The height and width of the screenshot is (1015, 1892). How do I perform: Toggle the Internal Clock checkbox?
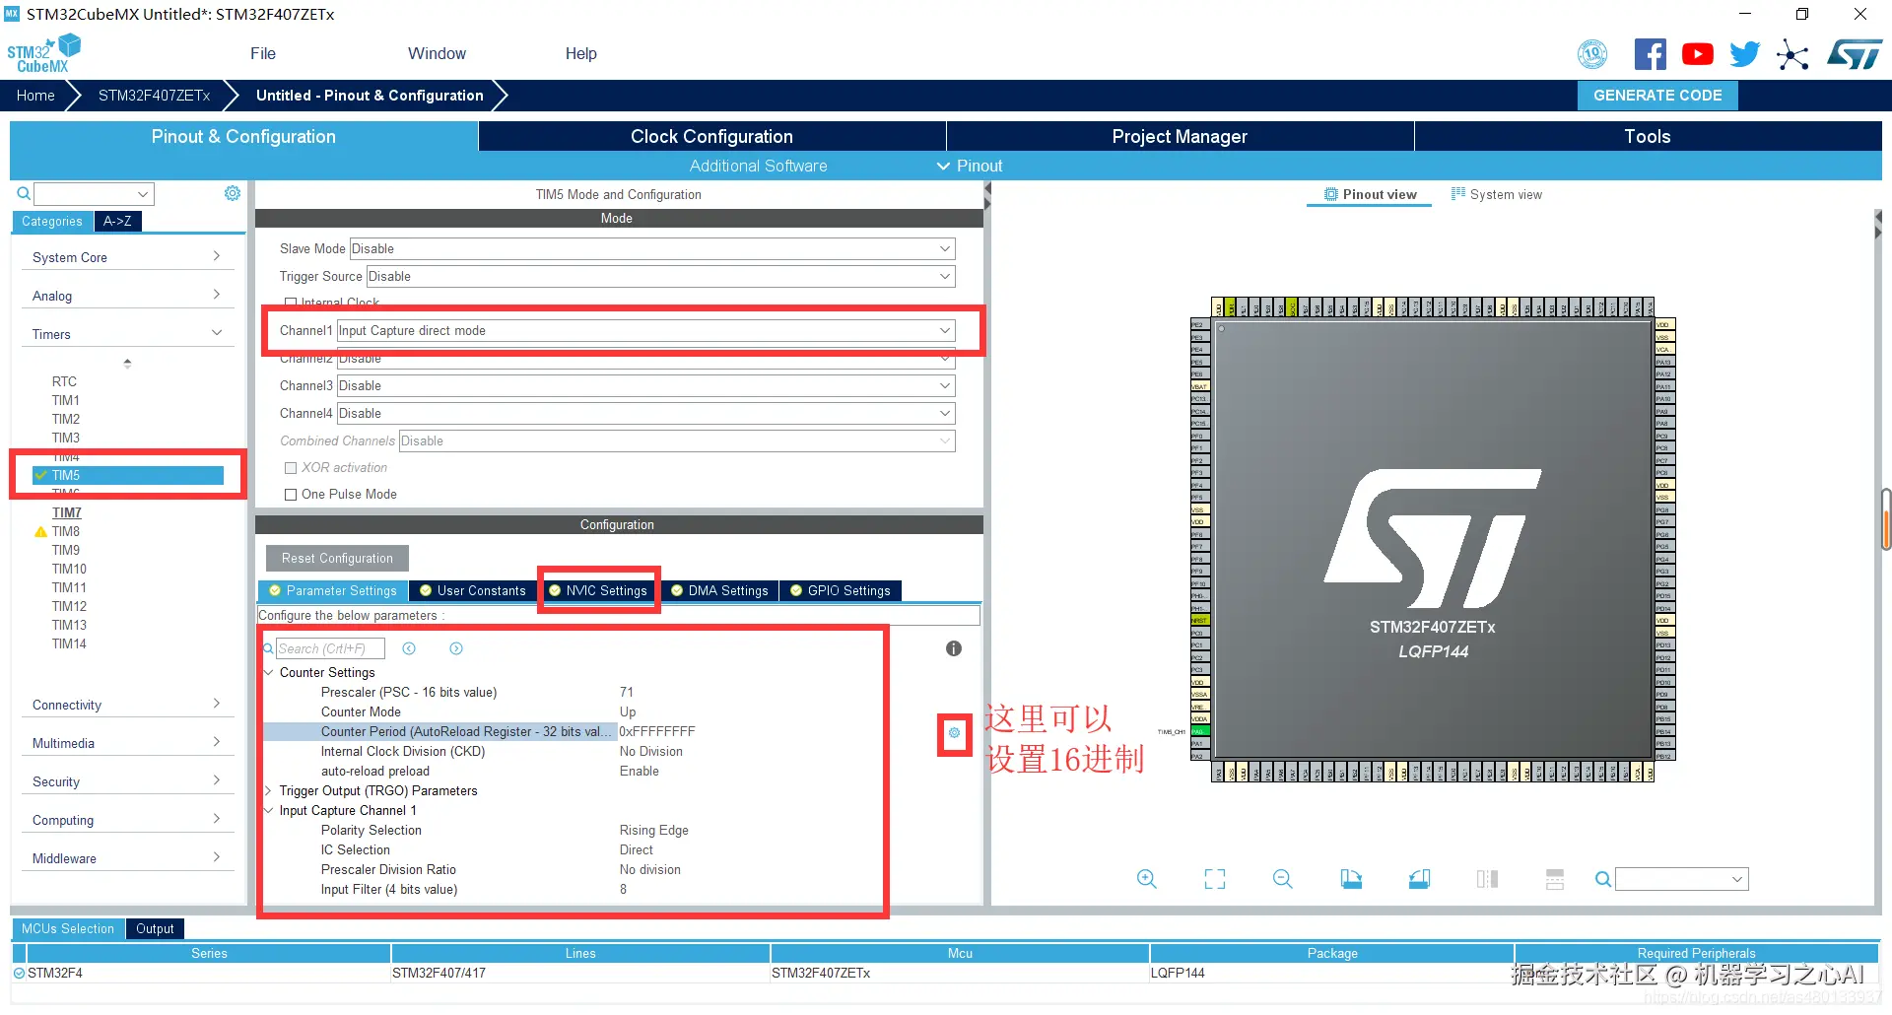291,303
